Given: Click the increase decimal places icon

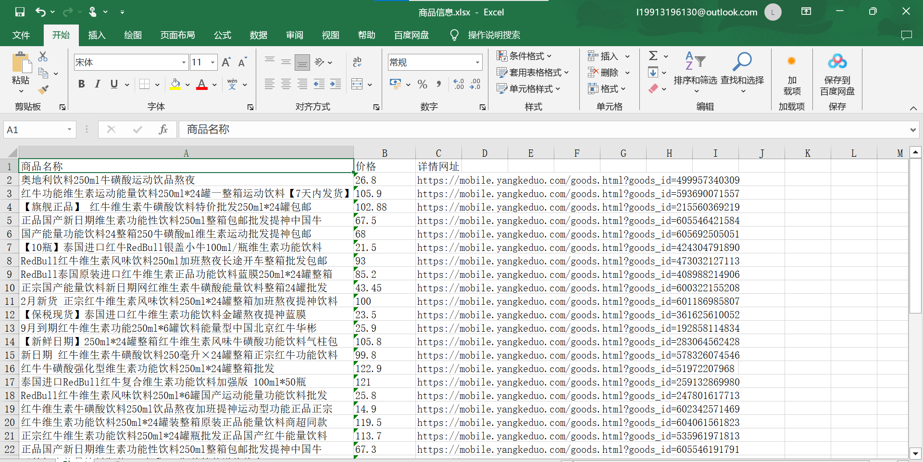Looking at the screenshot, I should click(x=459, y=84).
